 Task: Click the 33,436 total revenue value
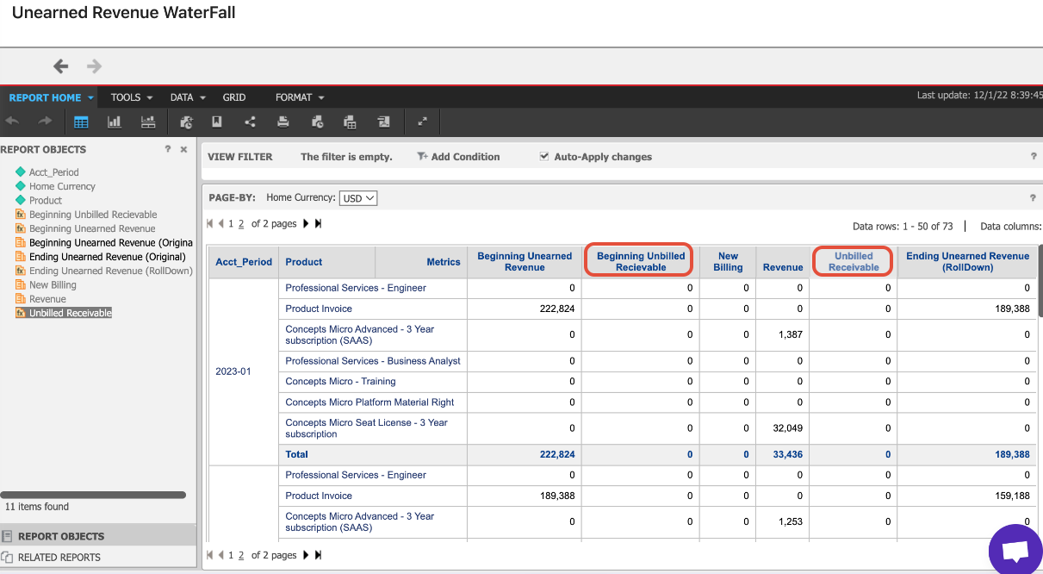788,454
